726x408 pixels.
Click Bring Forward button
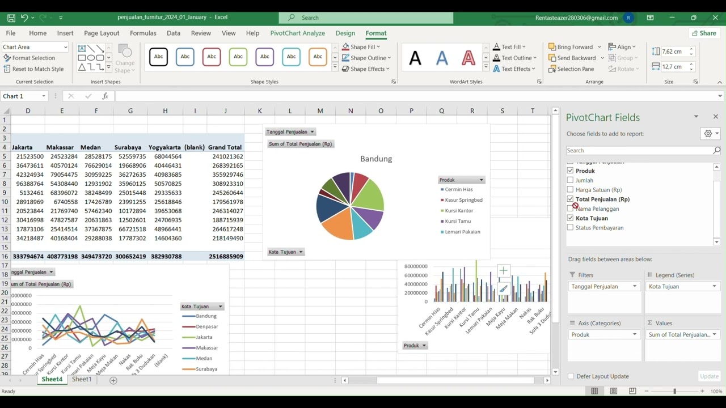pyautogui.click(x=571, y=47)
